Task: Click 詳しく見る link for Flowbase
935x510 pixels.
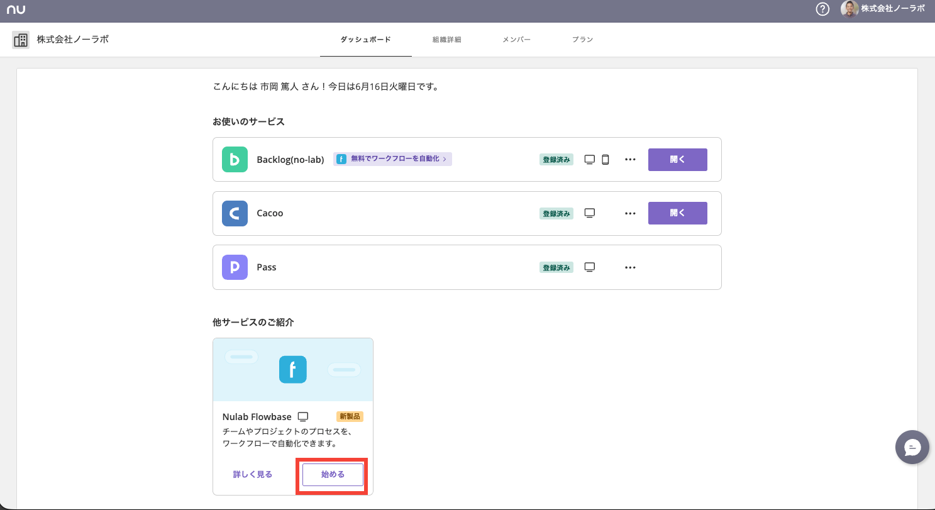Action: 253,475
